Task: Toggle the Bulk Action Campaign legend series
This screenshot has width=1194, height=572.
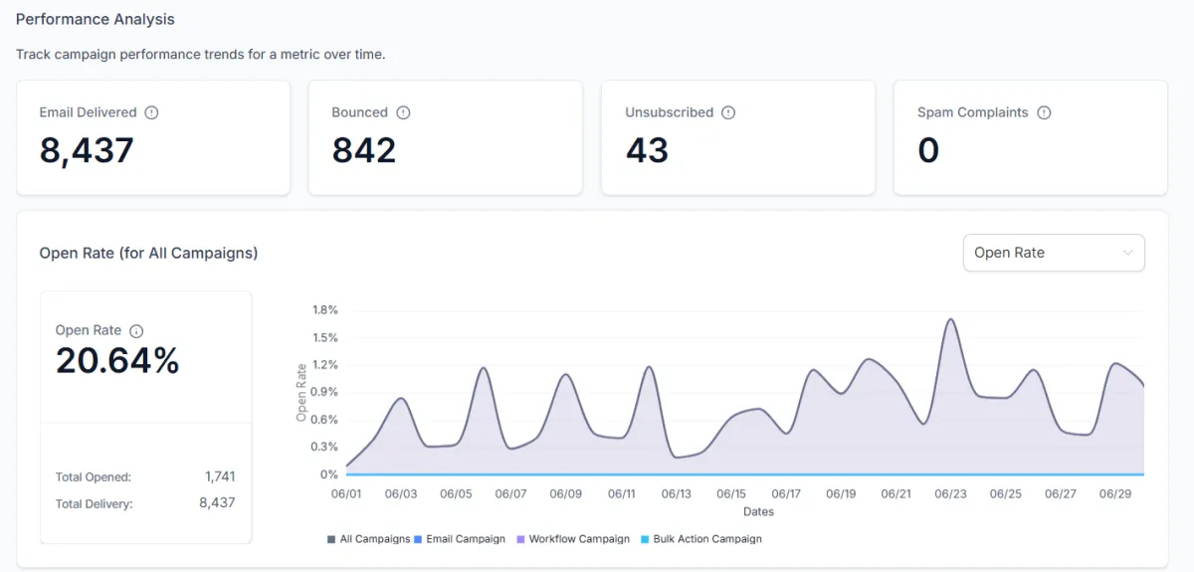Action: point(700,539)
